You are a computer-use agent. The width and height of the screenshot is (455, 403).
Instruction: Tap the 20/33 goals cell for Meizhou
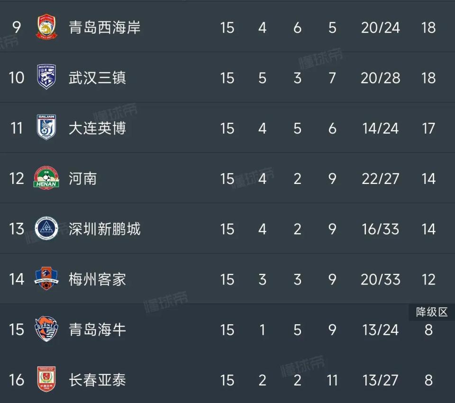click(381, 279)
